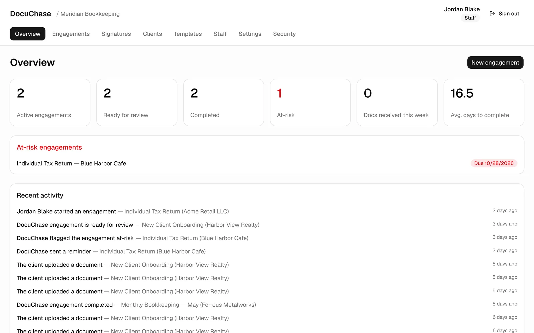This screenshot has width=534, height=333.
Task: Open the engagement is ready for review activity
Action: (267, 225)
